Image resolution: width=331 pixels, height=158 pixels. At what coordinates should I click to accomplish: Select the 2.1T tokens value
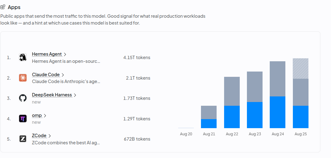click(138, 78)
